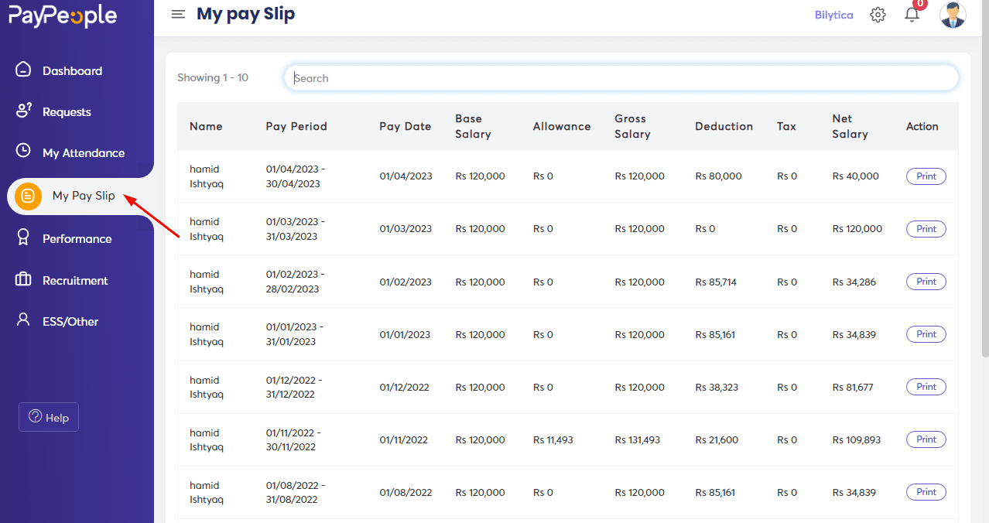Select the Requests sidebar icon
The height and width of the screenshot is (523, 989).
tap(23, 111)
